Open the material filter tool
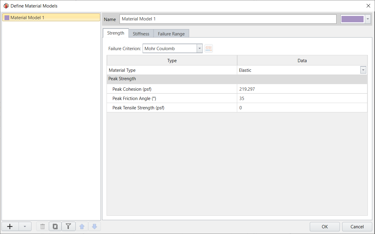The image size is (375, 234). 68,226
